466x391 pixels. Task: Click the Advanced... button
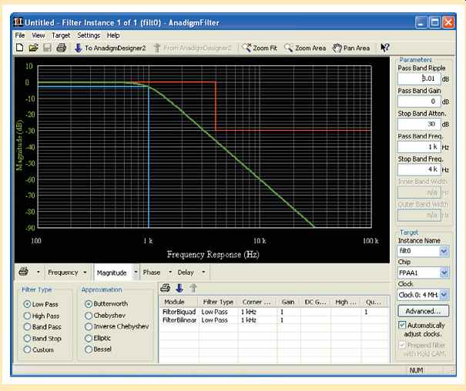click(423, 311)
